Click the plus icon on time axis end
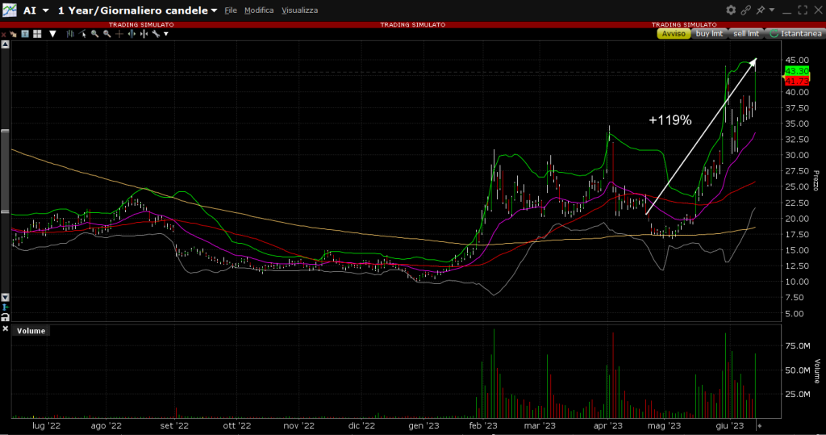826x435 pixels. [x=759, y=425]
